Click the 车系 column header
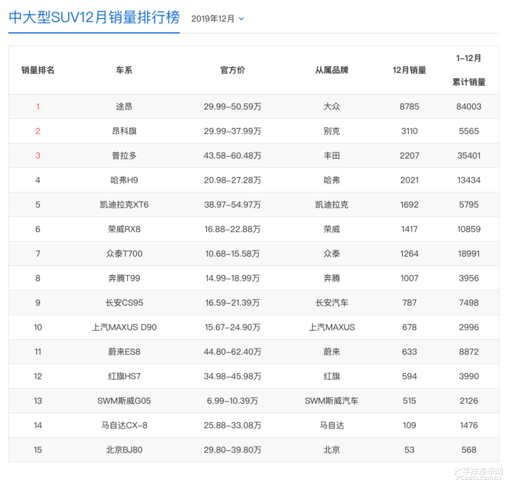Screen dimensions: 509x485 [x=124, y=70]
